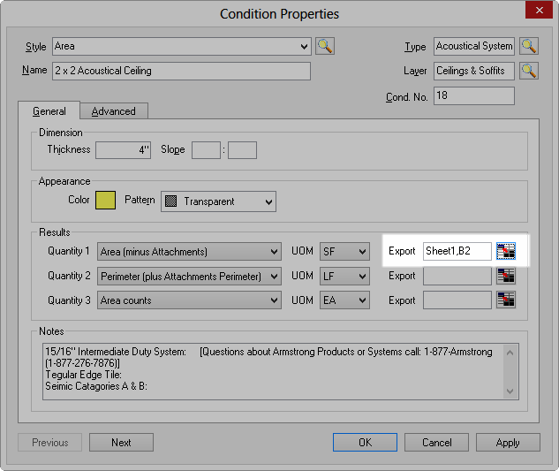The height and width of the screenshot is (471, 559).
Task: Click the Quantity 2 export cell picker icon
Action: pos(506,276)
